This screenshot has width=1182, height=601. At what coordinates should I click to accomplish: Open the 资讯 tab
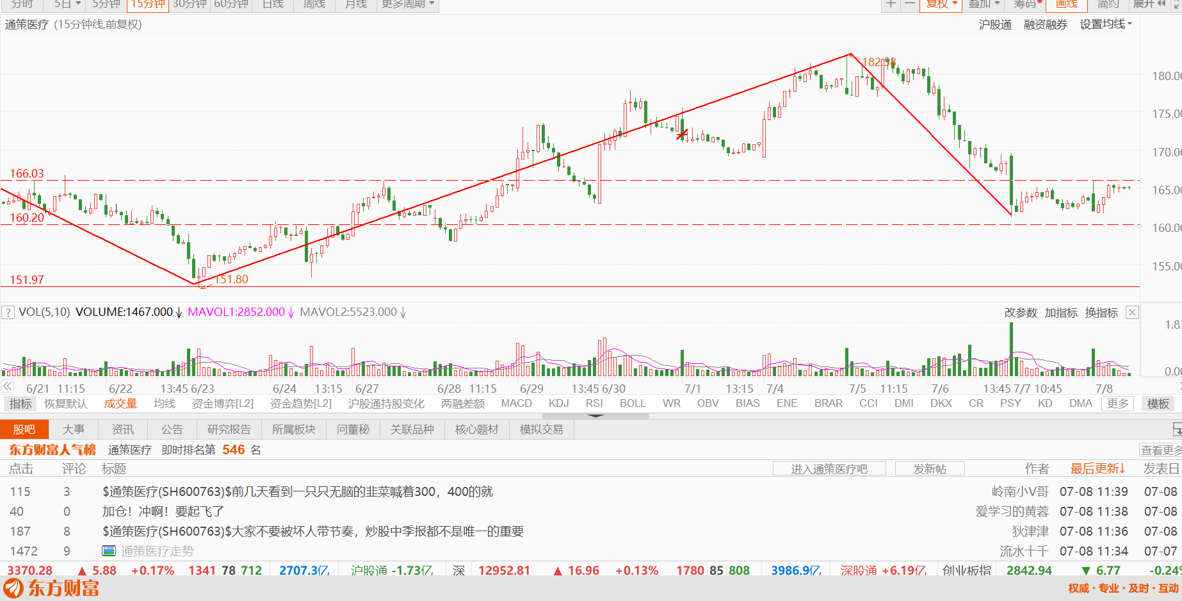[x=123, y=430]
